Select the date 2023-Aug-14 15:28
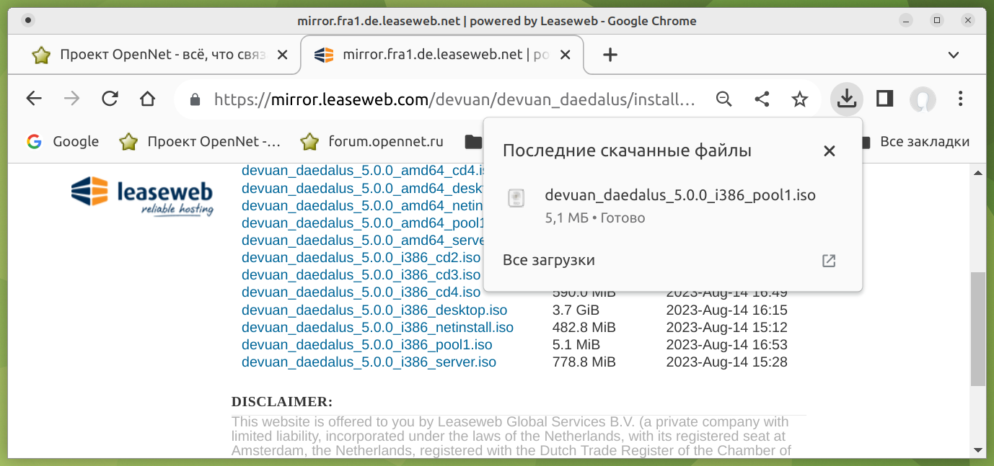The height and width of the screenshot is (466, 994). coord(726,362)
